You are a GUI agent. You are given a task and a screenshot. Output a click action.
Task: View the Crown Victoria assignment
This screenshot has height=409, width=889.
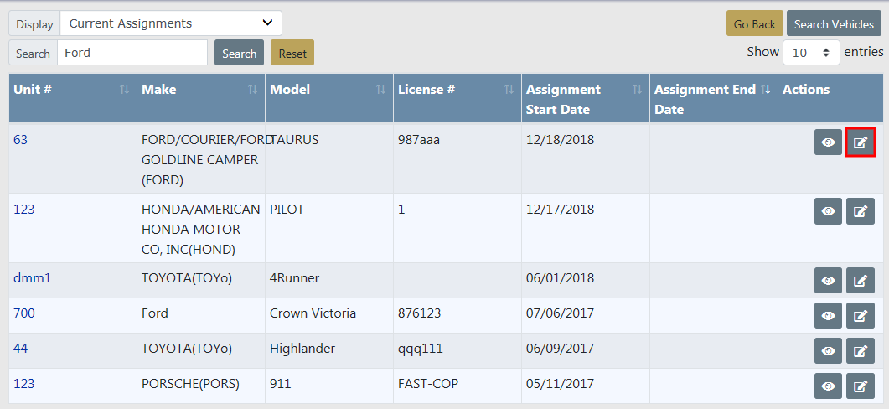pyautogui.click(x=828, y=316)
